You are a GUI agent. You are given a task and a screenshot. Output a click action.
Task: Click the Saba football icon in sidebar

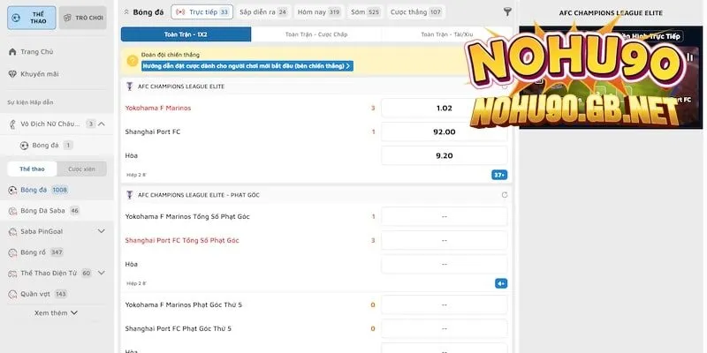(x=12, y=211)
